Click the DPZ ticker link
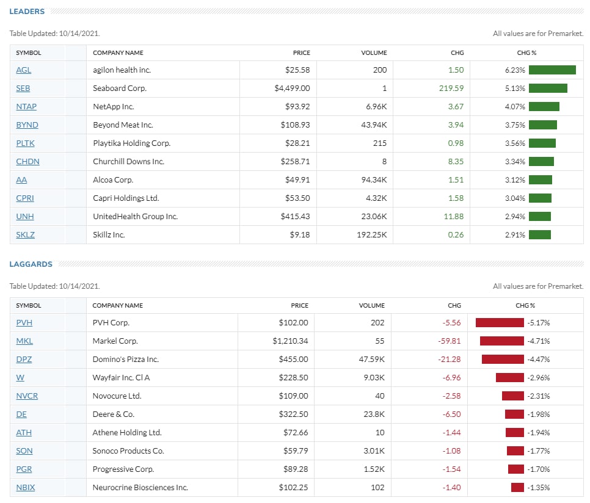 click(x=24, y=360)
